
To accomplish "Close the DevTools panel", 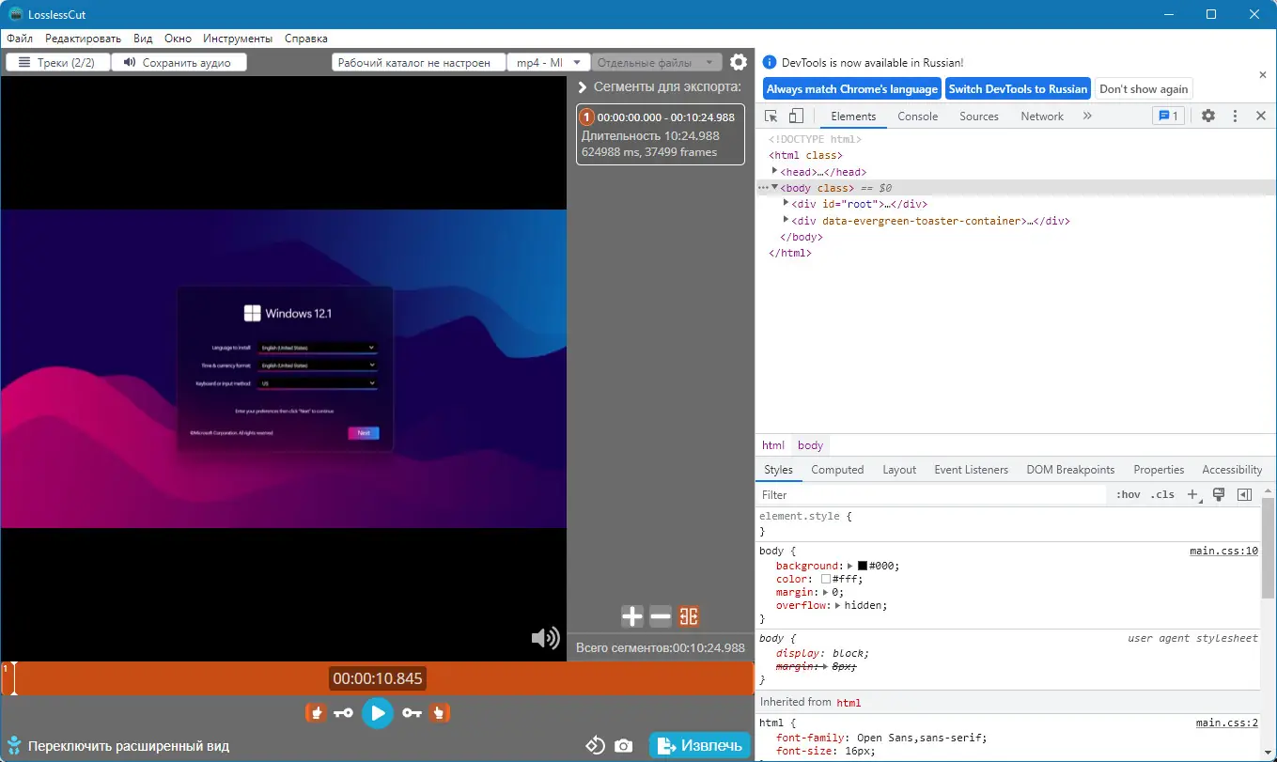I will tap(1261, 117).
